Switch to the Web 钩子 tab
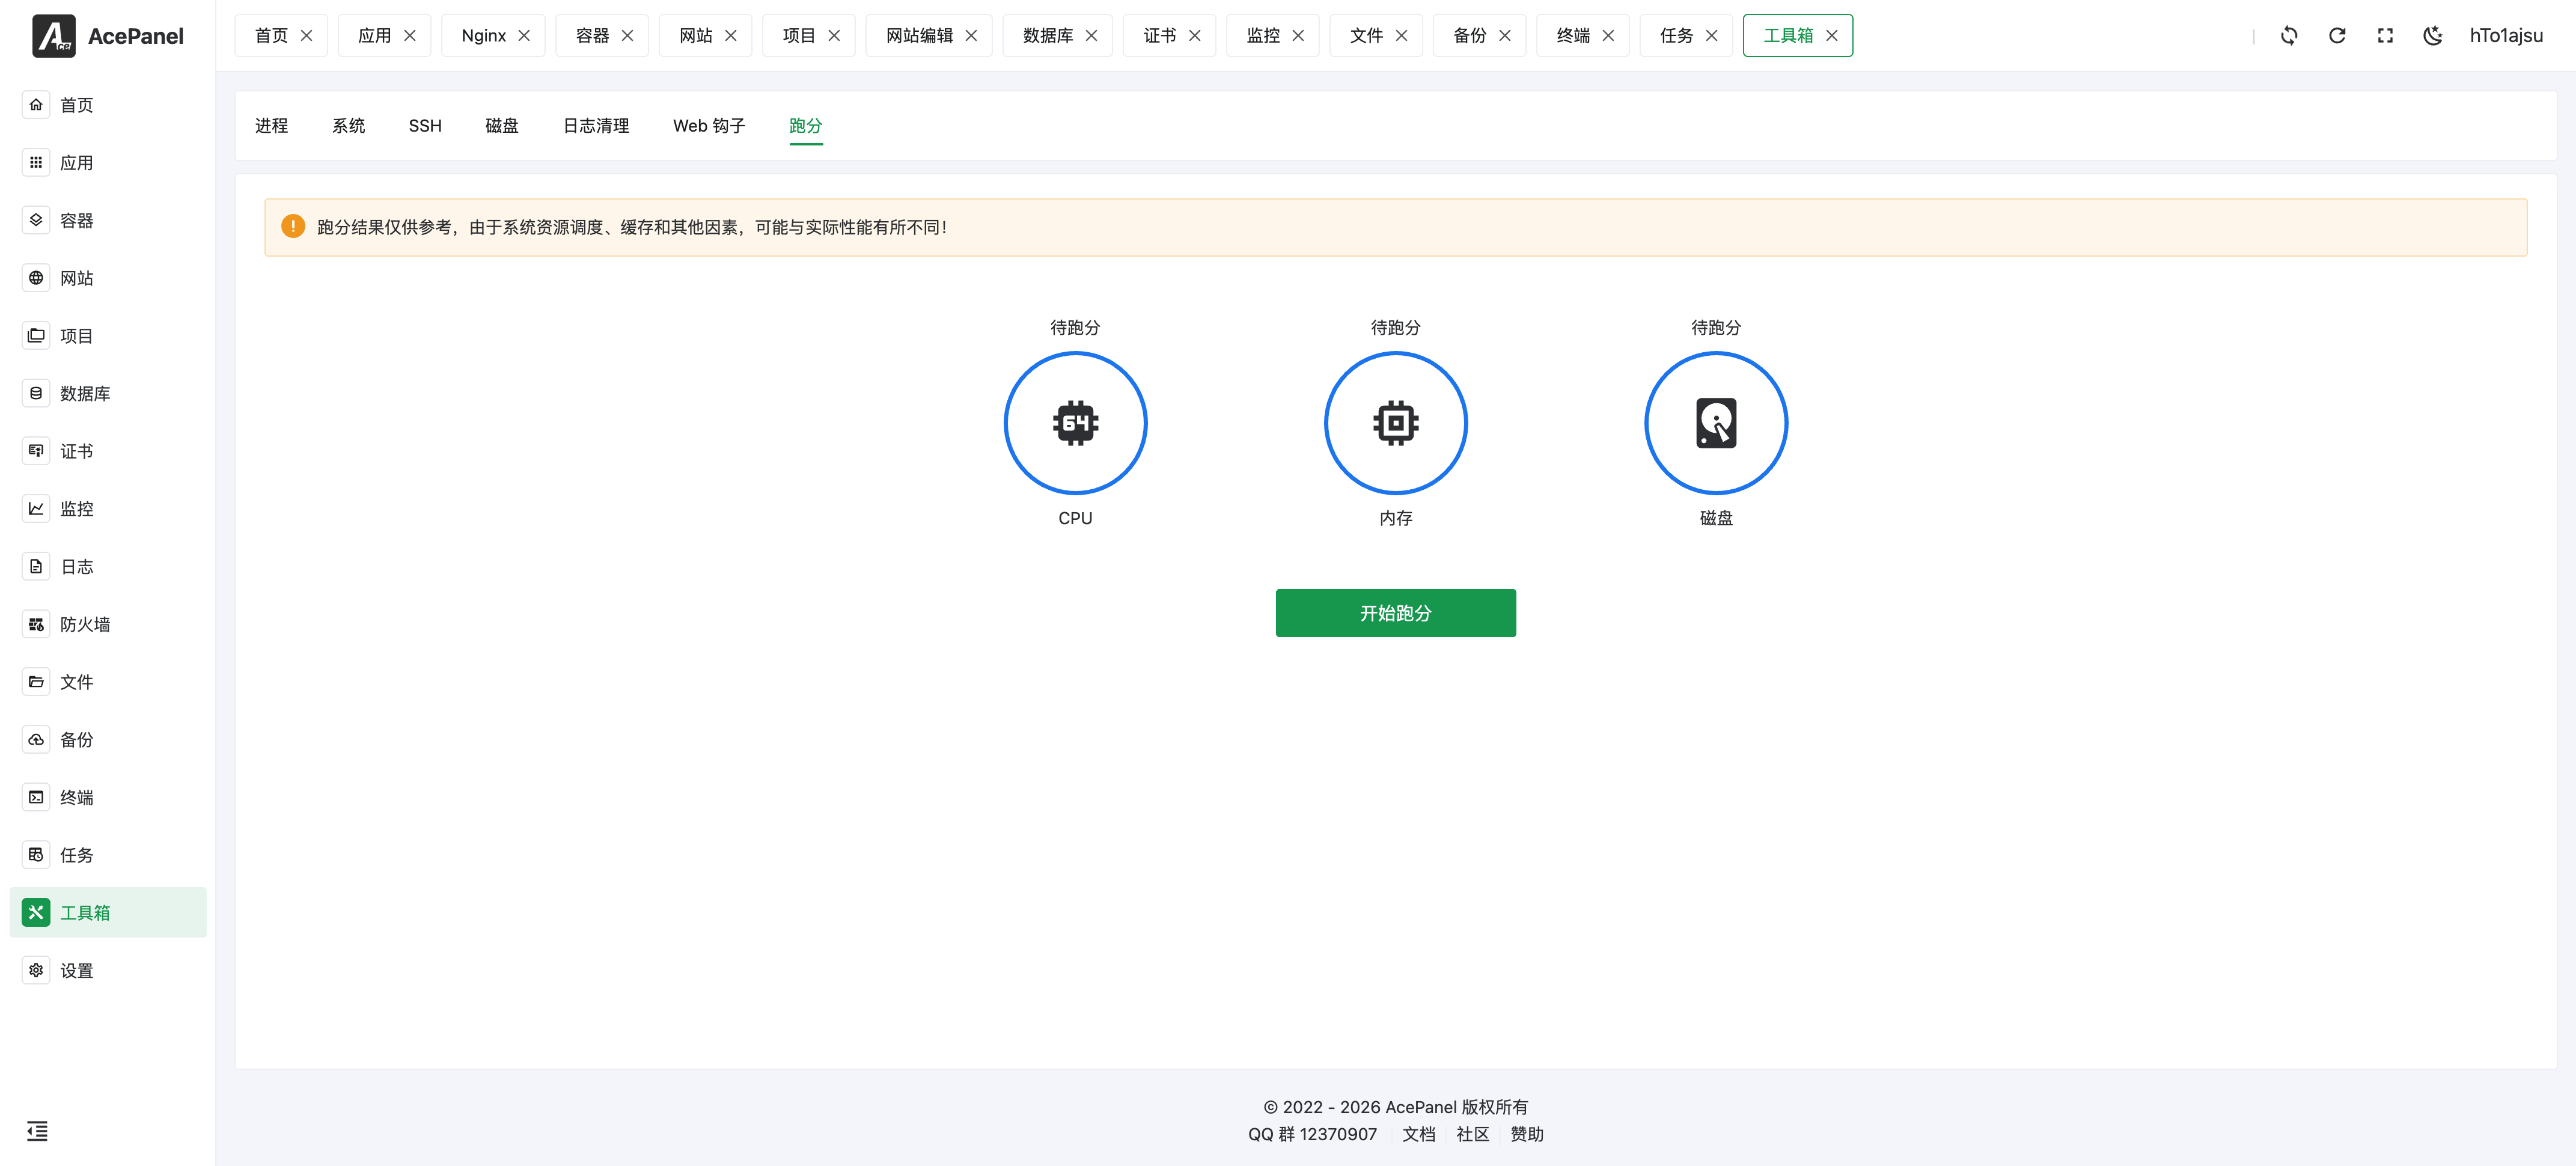 pos(708,125)
